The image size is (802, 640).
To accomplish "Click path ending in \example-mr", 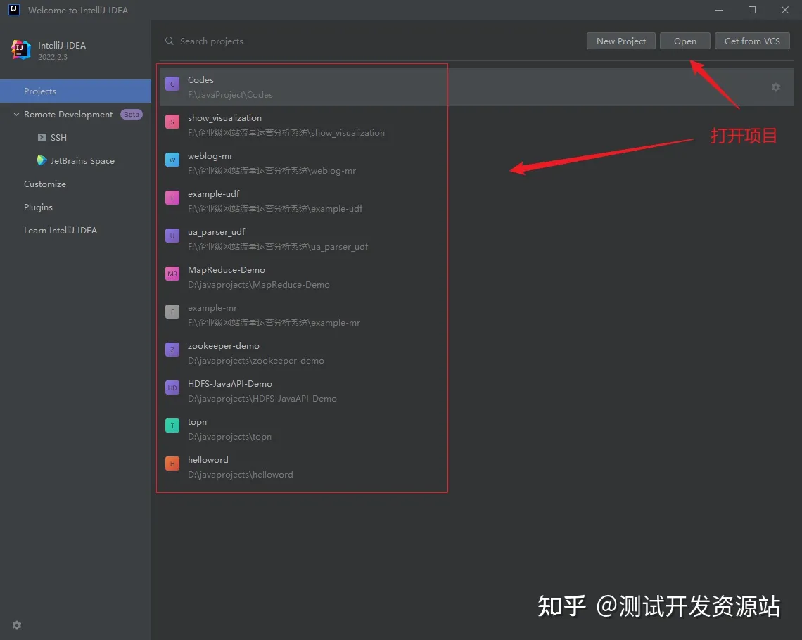I will pyautogui.click(x=274, y=323).
